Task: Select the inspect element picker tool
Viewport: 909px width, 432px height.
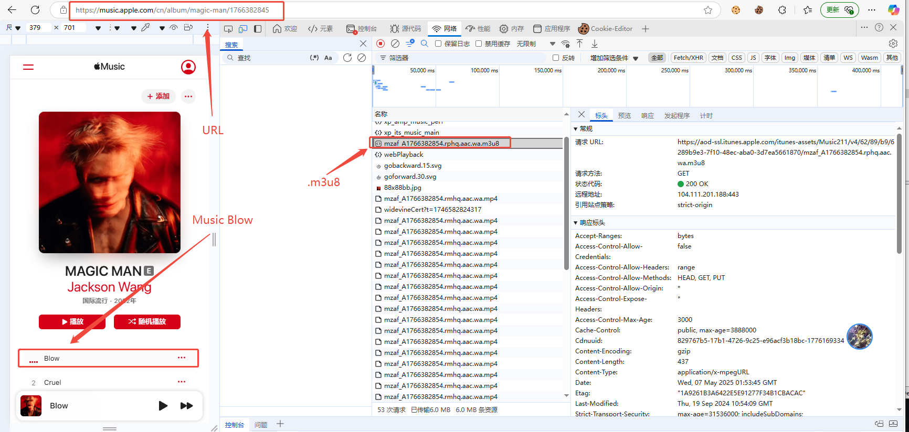Action: tap(228, 29)
